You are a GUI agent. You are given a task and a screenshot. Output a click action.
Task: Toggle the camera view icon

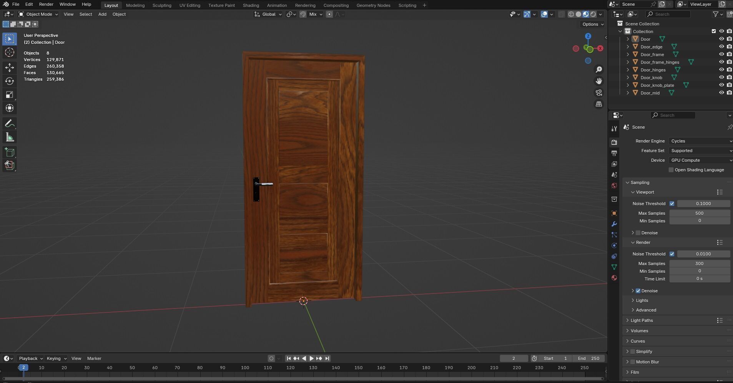click(x=599, y=93)
